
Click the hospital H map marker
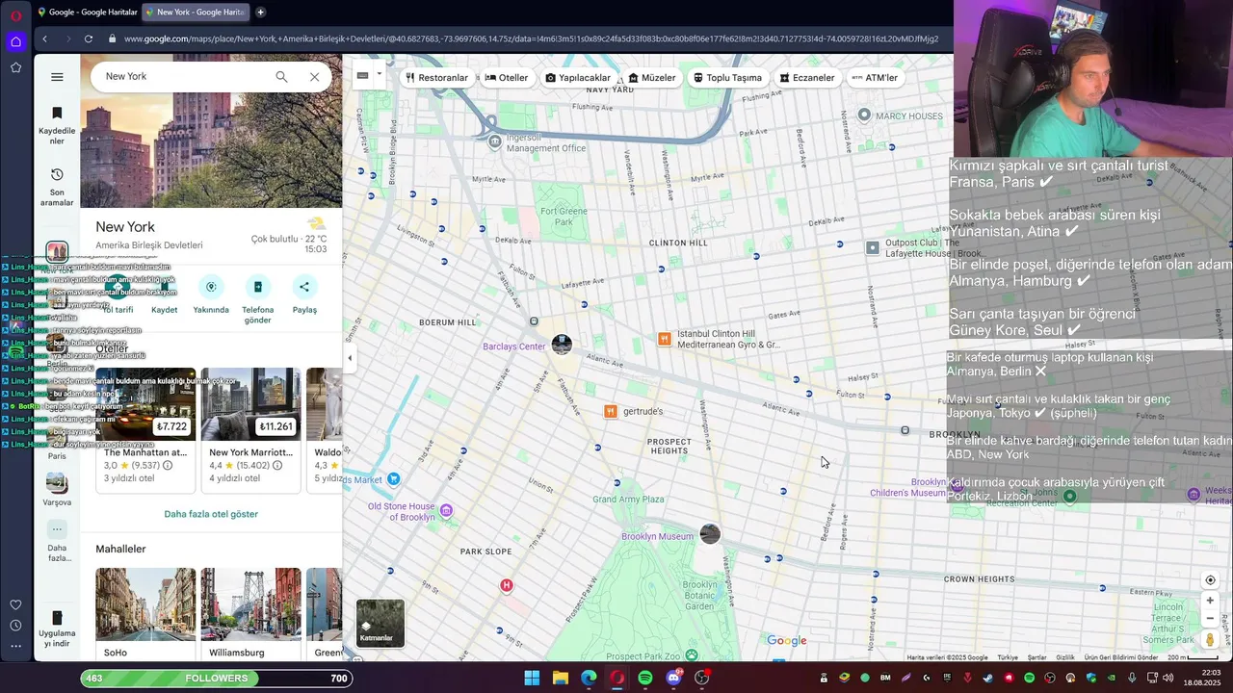pos(507,585)
